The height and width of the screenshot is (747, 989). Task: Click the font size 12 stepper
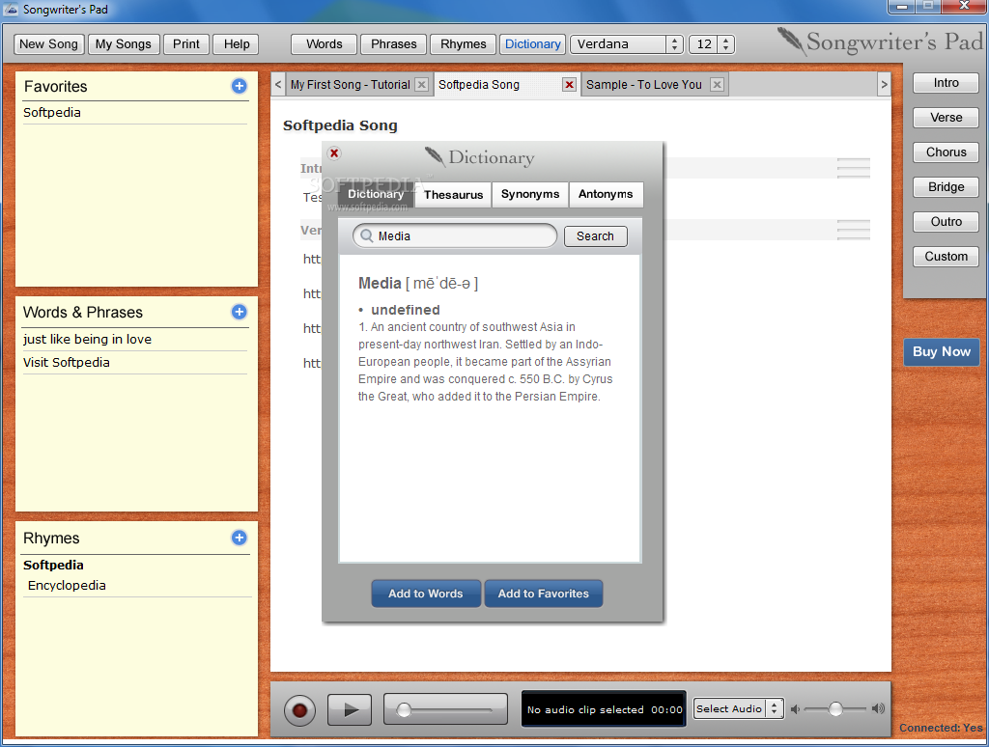(x=725, y=44)
